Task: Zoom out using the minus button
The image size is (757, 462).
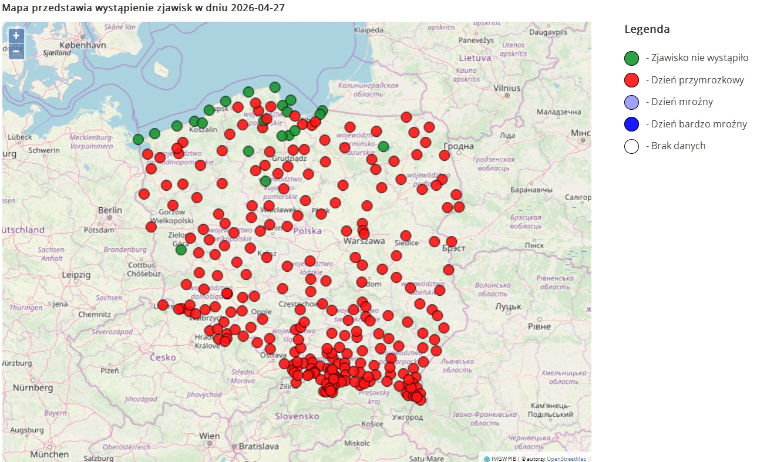Action: point(15,52)
